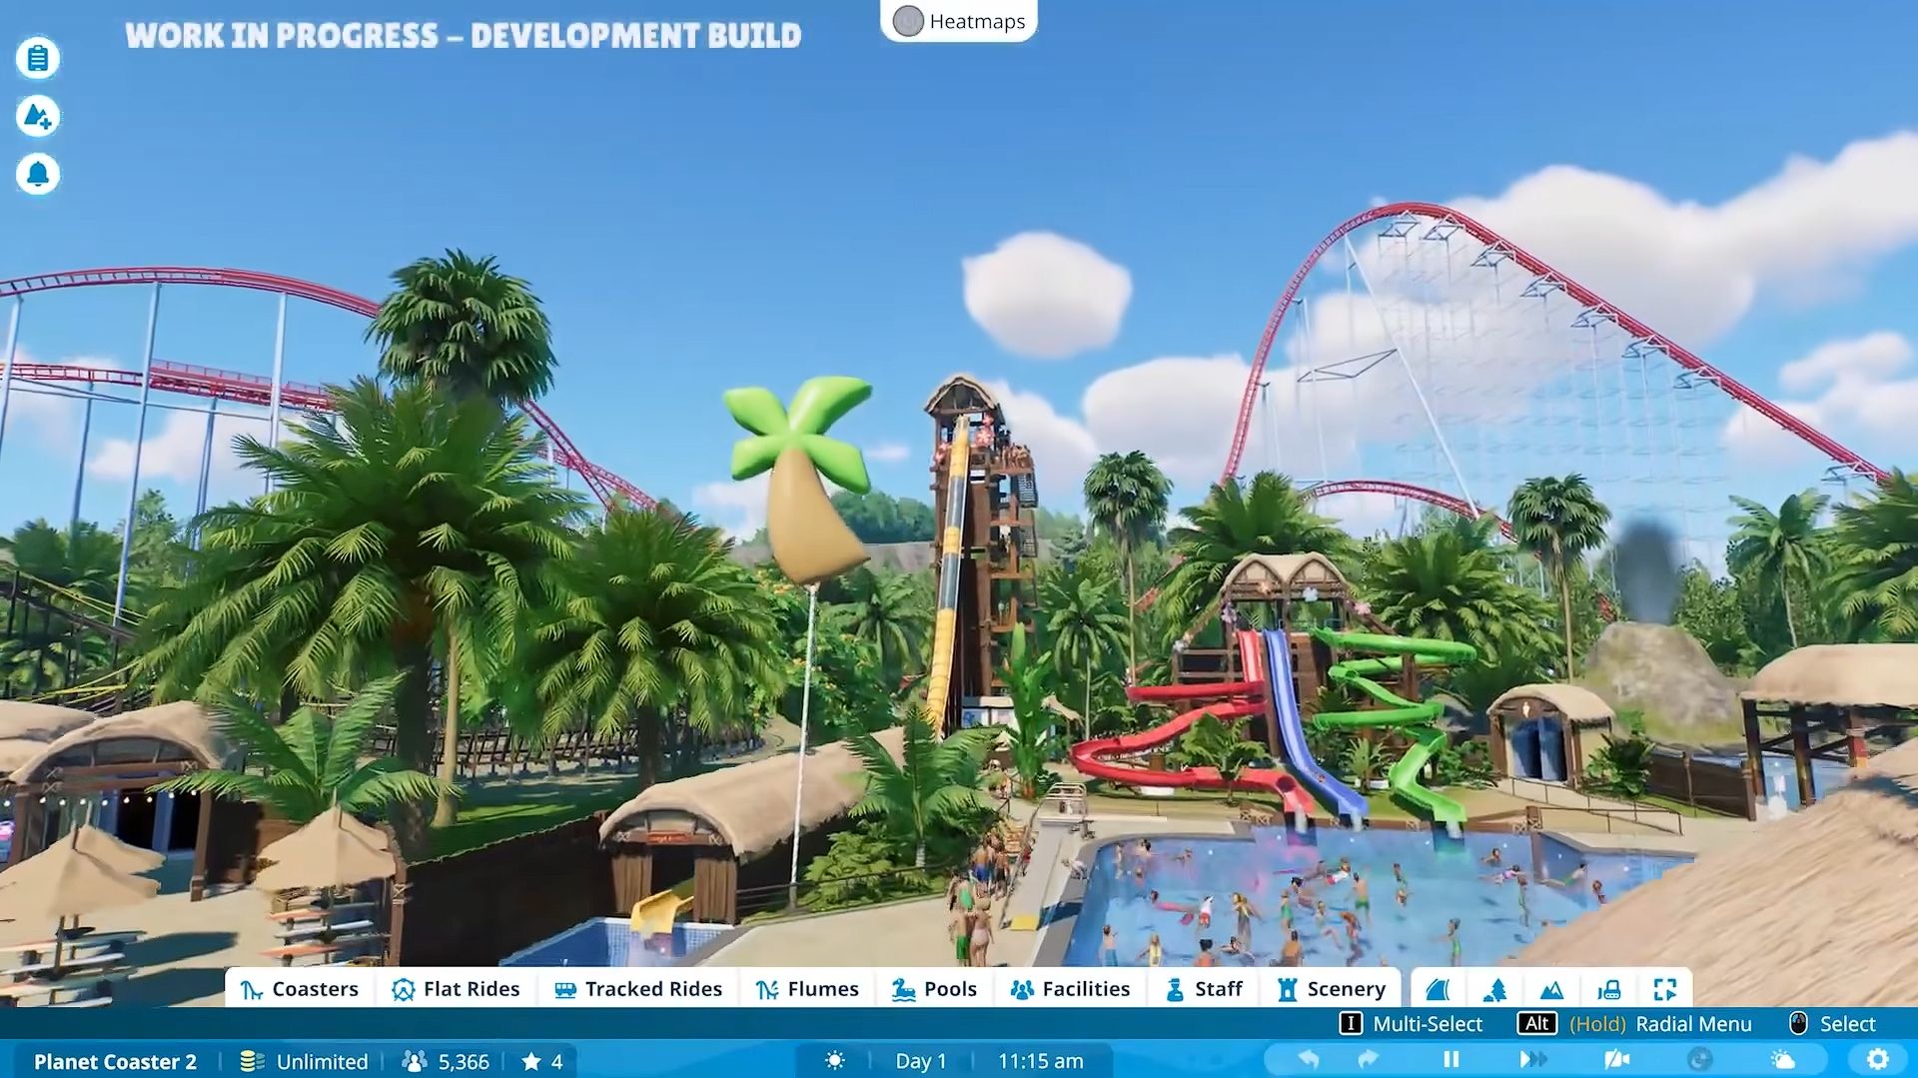This screenshot has height=1078, width=1918.
Task: Open the Tracked Rides tab
Action: [x=638, y=989]
